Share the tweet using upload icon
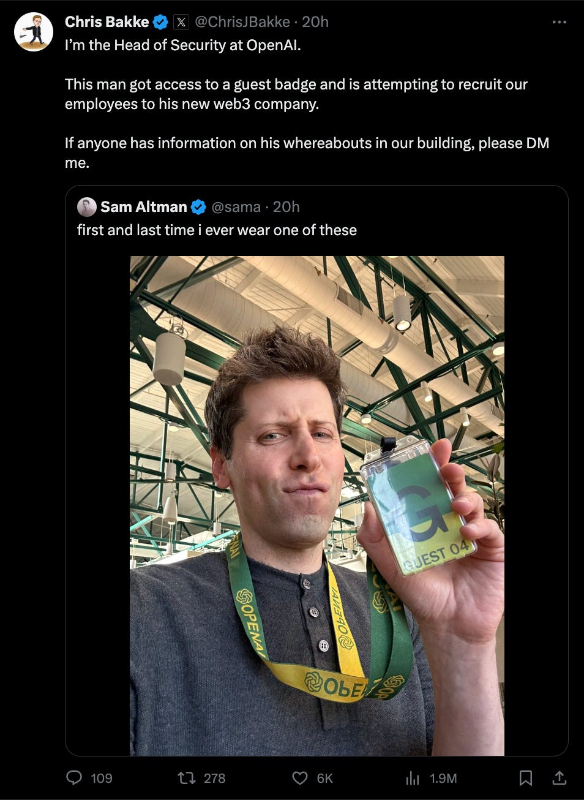This screenshot has width=584, height=800. tap(559, 778)
